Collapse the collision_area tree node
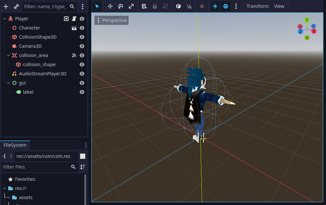 coord(9,55)
